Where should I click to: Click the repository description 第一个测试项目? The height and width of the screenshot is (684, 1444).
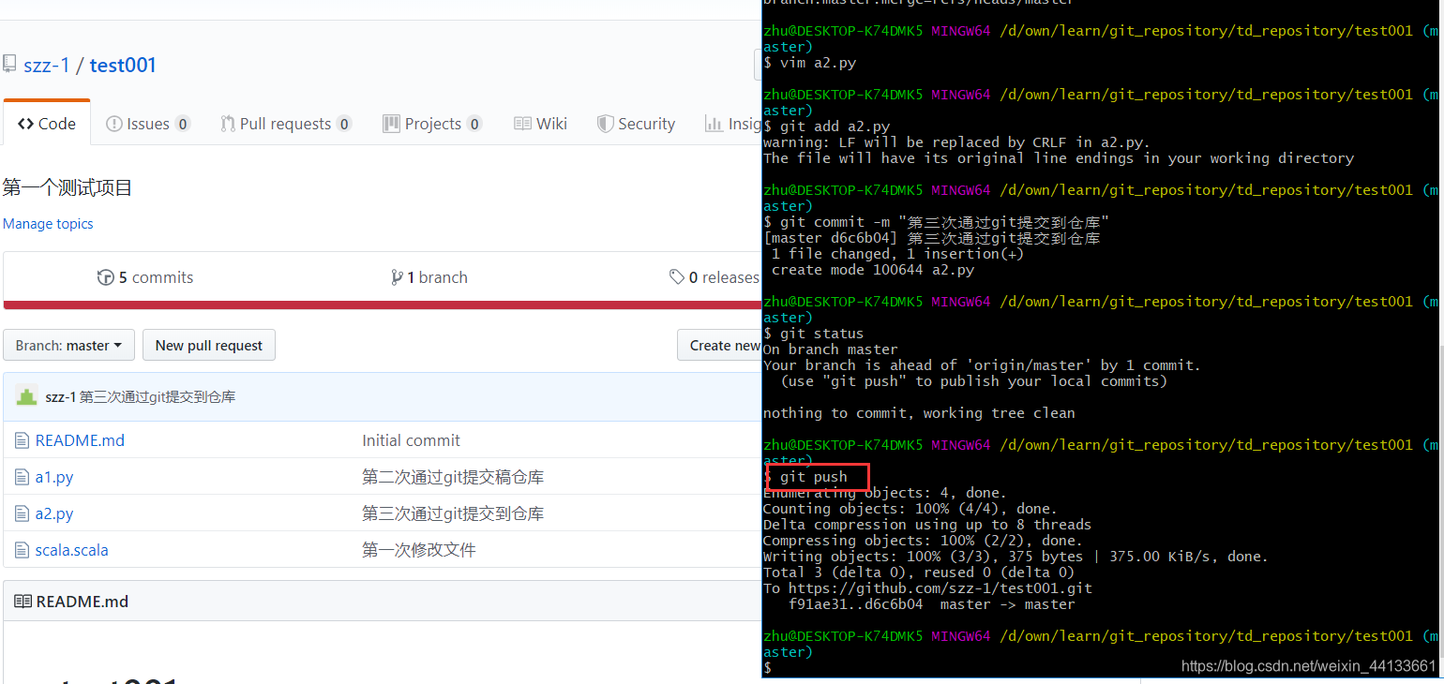68,187
